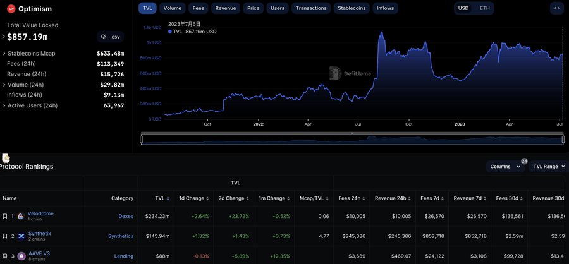
Task: Click the embed code icon button
Action: (557, 8)
